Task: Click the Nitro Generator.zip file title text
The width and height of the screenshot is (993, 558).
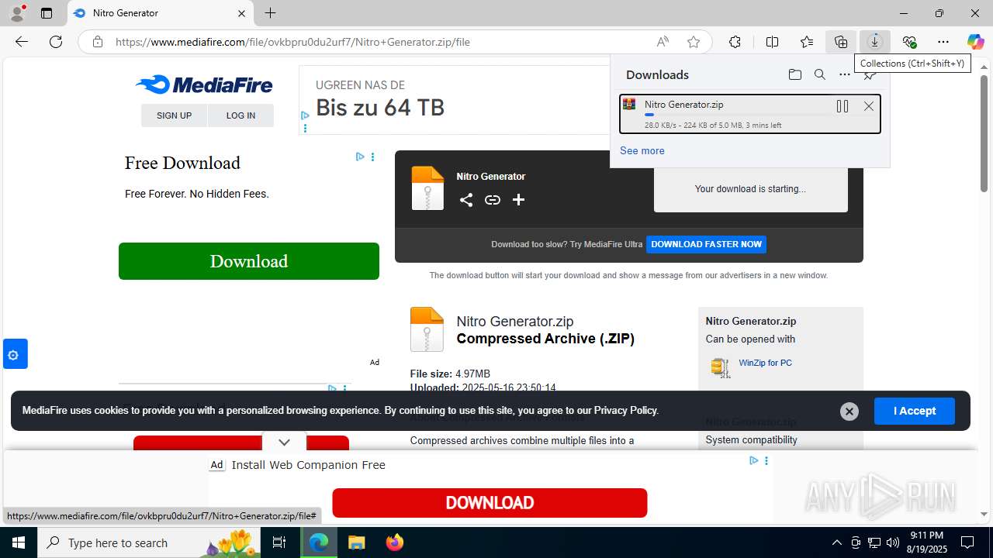Action: click(515, 321)
